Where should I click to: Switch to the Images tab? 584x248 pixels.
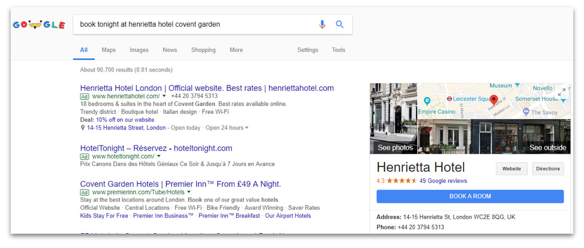(139, 50)
